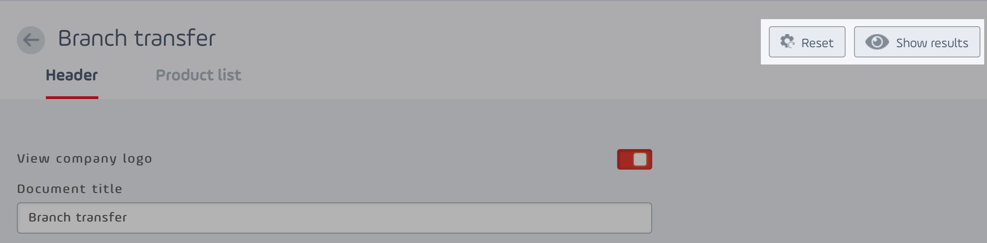
Task: Click the red area of logo toggle
Action: [x=625, y=159]
